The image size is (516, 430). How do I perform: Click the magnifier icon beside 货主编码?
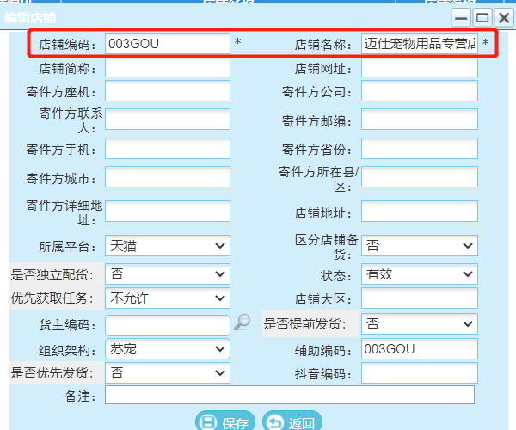pos(243,322)
